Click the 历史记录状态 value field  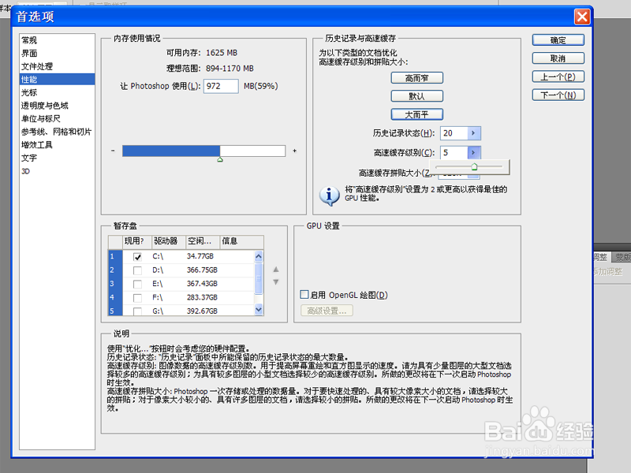point(454,133)
